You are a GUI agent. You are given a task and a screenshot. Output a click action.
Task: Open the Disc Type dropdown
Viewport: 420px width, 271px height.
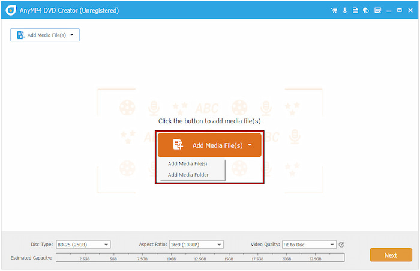[x=83, y=245]
